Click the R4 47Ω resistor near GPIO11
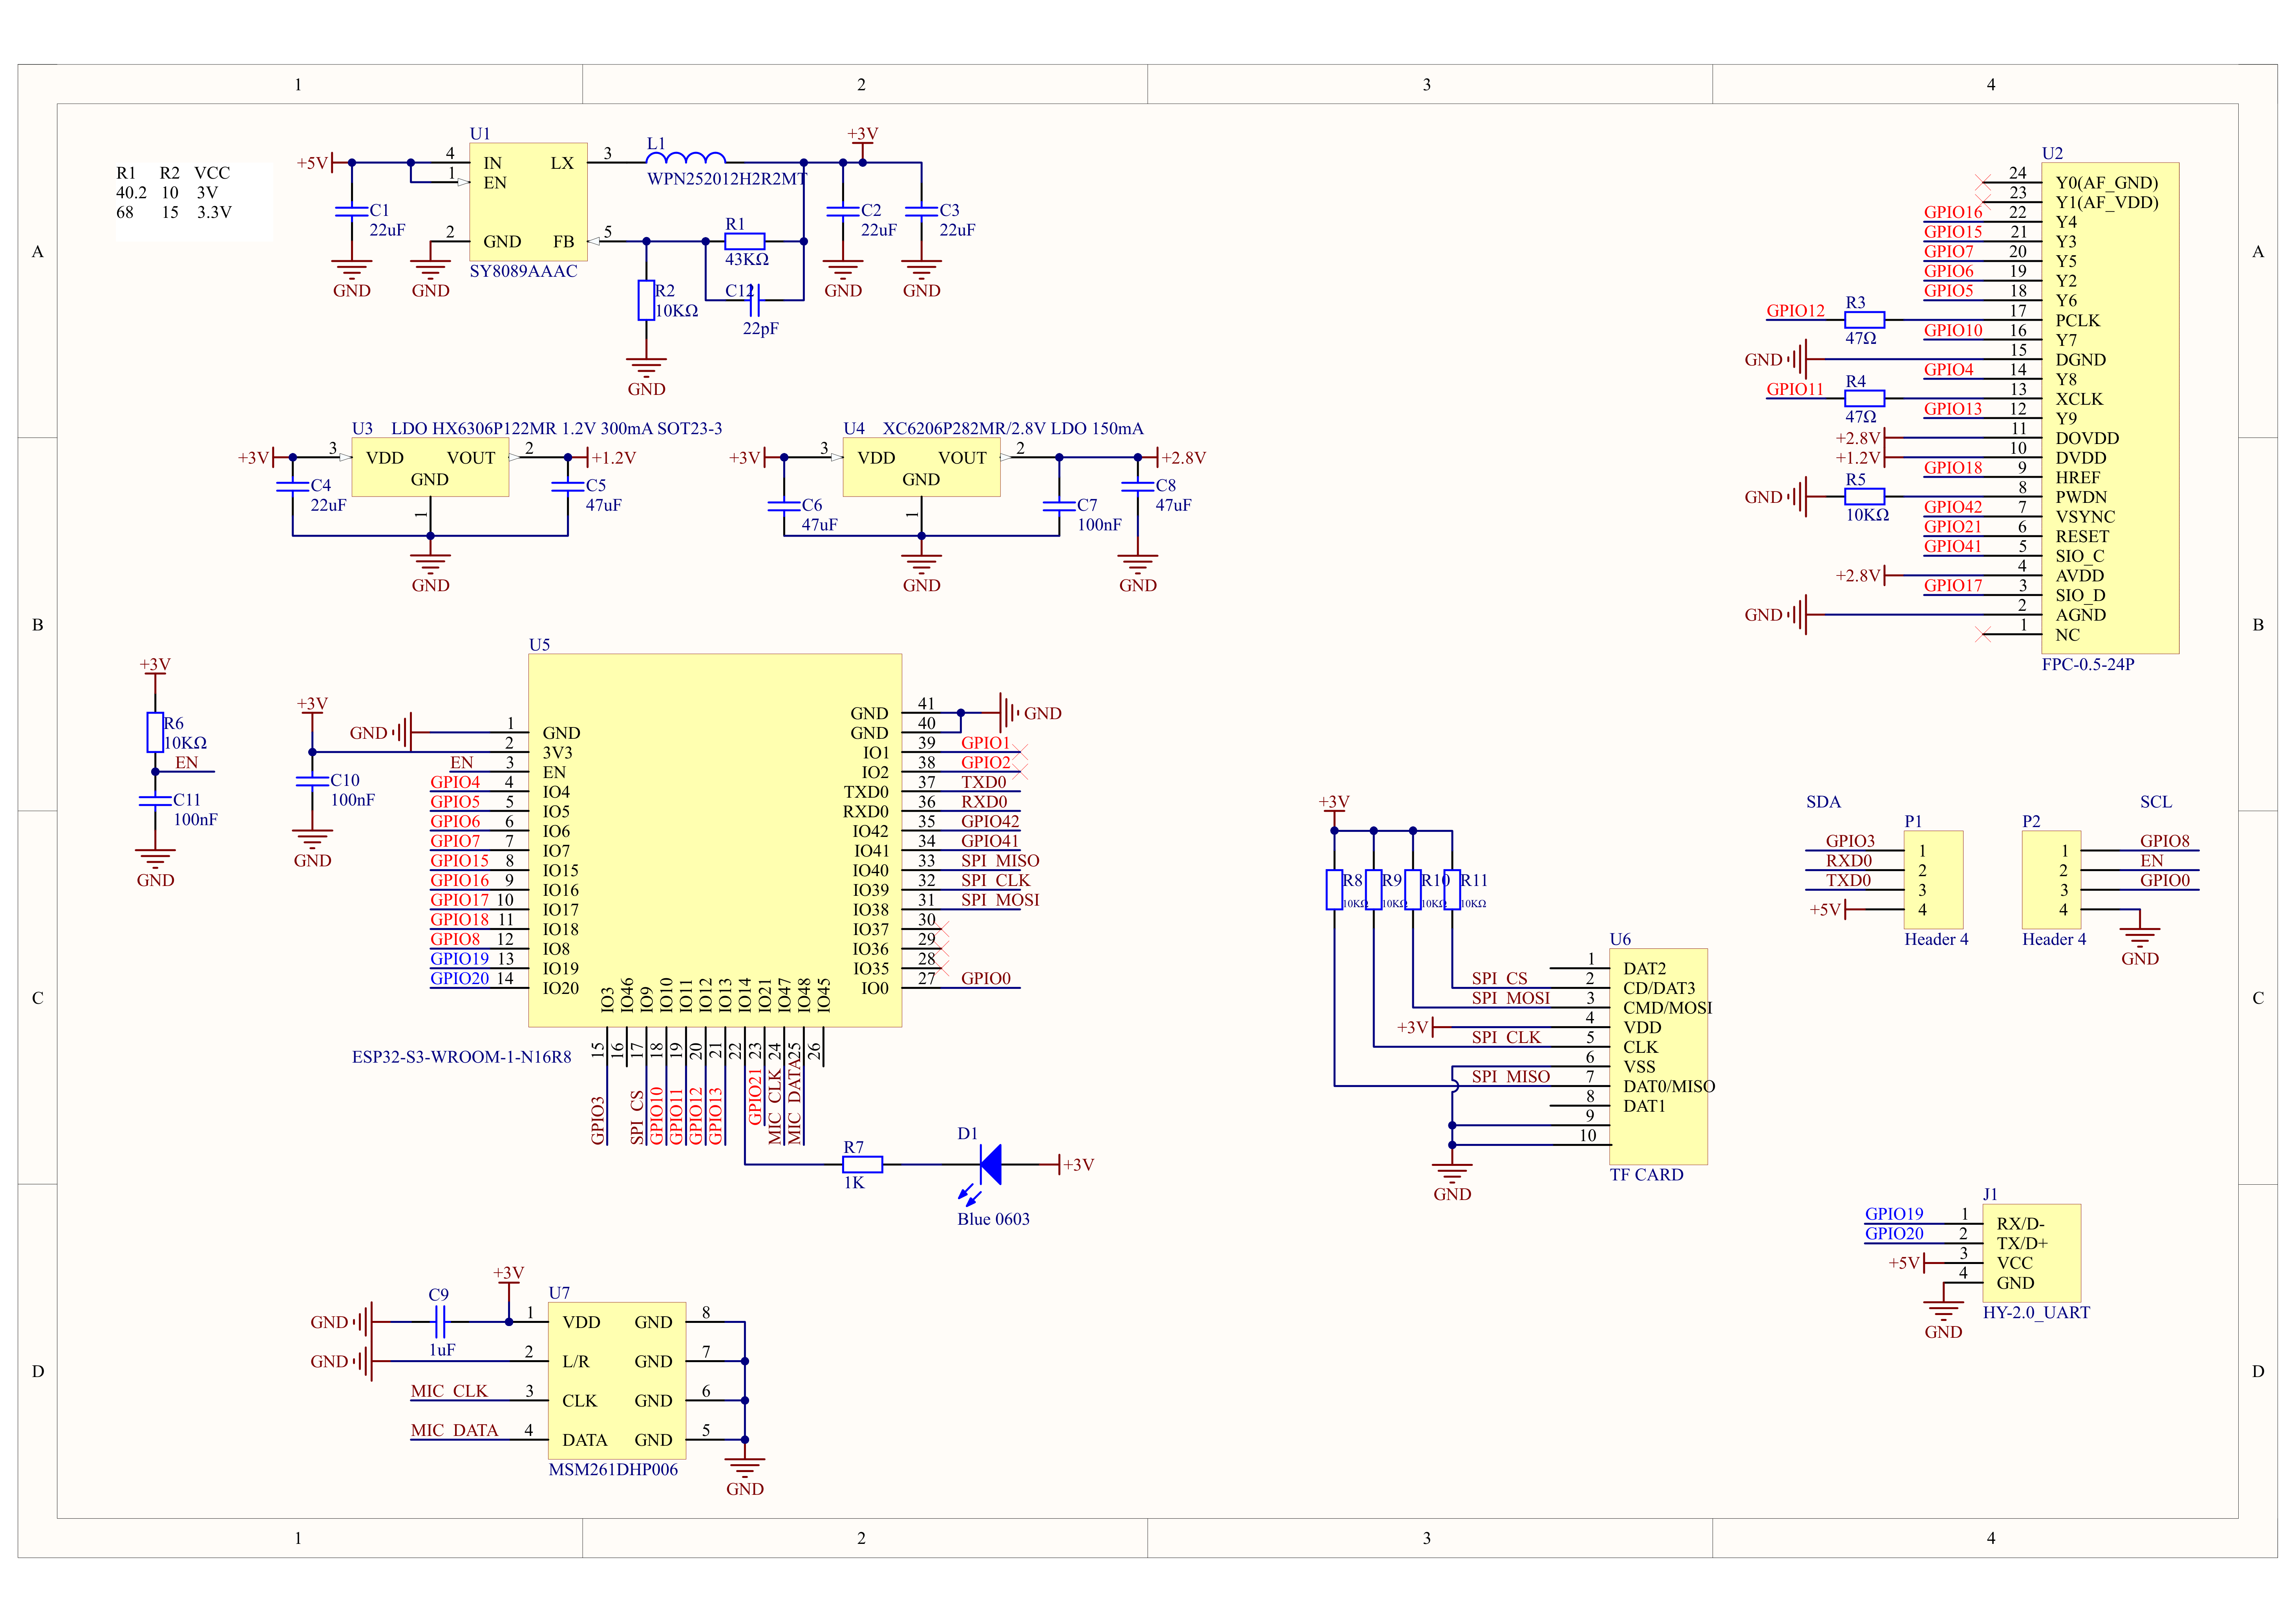The width and height of the screenshot is (2296, 1622). click(x=1865, y=398)
